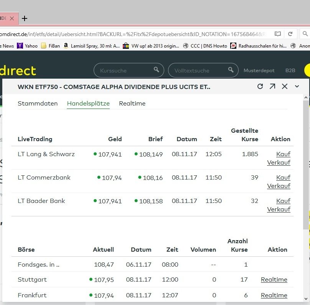Switch to the Realtime tab
Viewport: 310px width, 305px height.
pyautogui.click(x=132, y=103)
